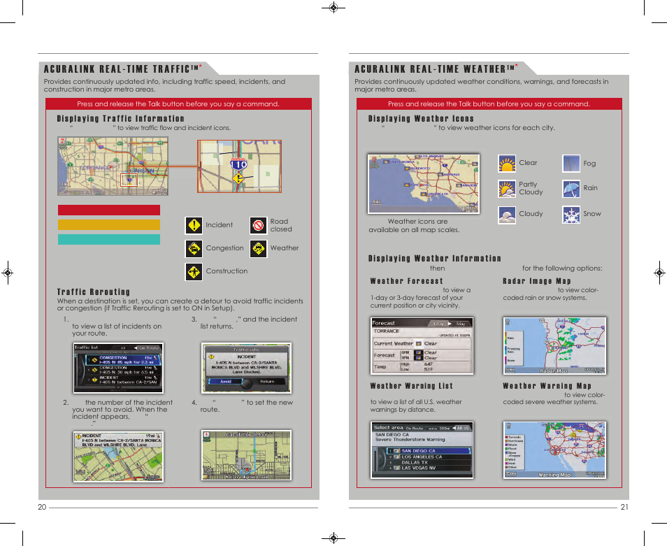Select the All US tab in warning list
This screenshot has width=667, height=546.
(x=461, y=428)
